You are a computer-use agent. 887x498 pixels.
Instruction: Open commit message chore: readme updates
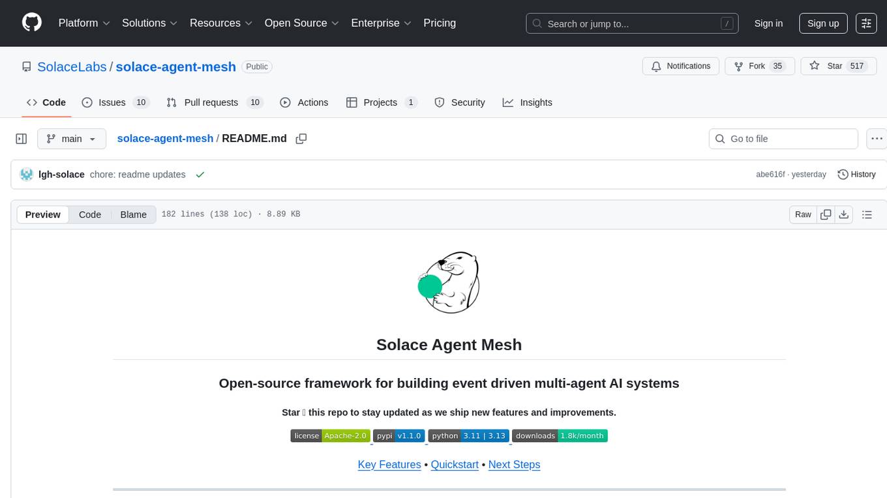(138, 175)
